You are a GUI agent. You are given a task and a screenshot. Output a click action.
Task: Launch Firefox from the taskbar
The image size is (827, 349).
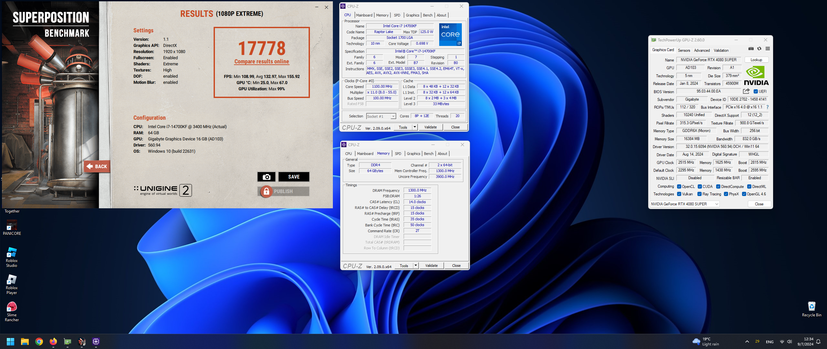pyautogui.click(x=53, y=342)
